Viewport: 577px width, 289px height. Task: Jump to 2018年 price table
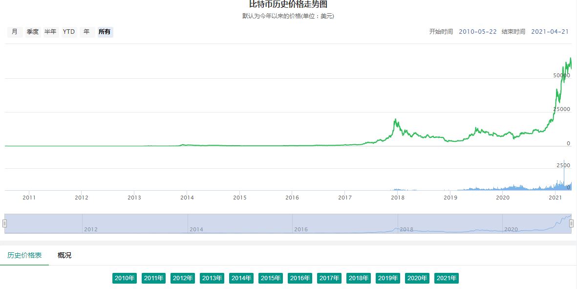click(359, 278)
